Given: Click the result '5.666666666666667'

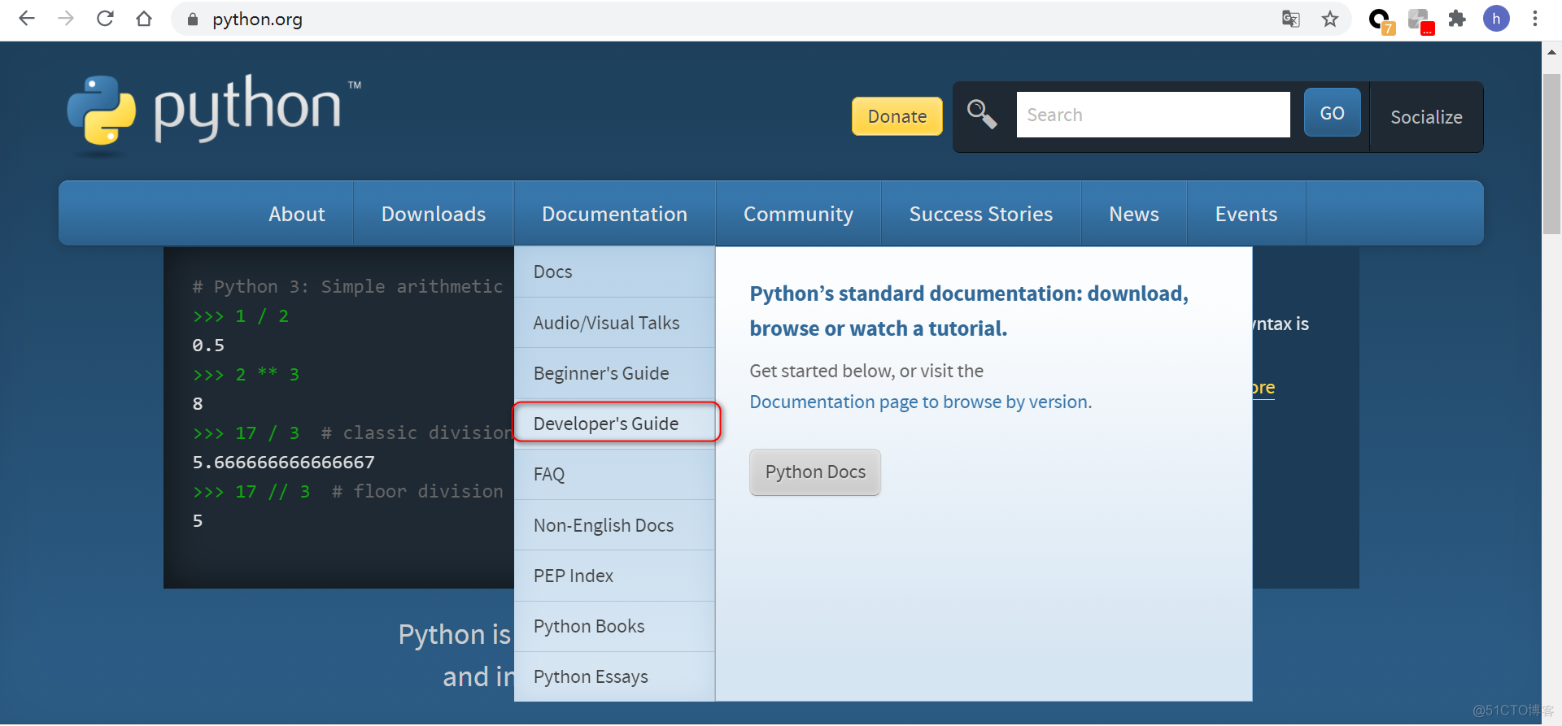Looking at the screenshot, I should click(x=283, y=462).
